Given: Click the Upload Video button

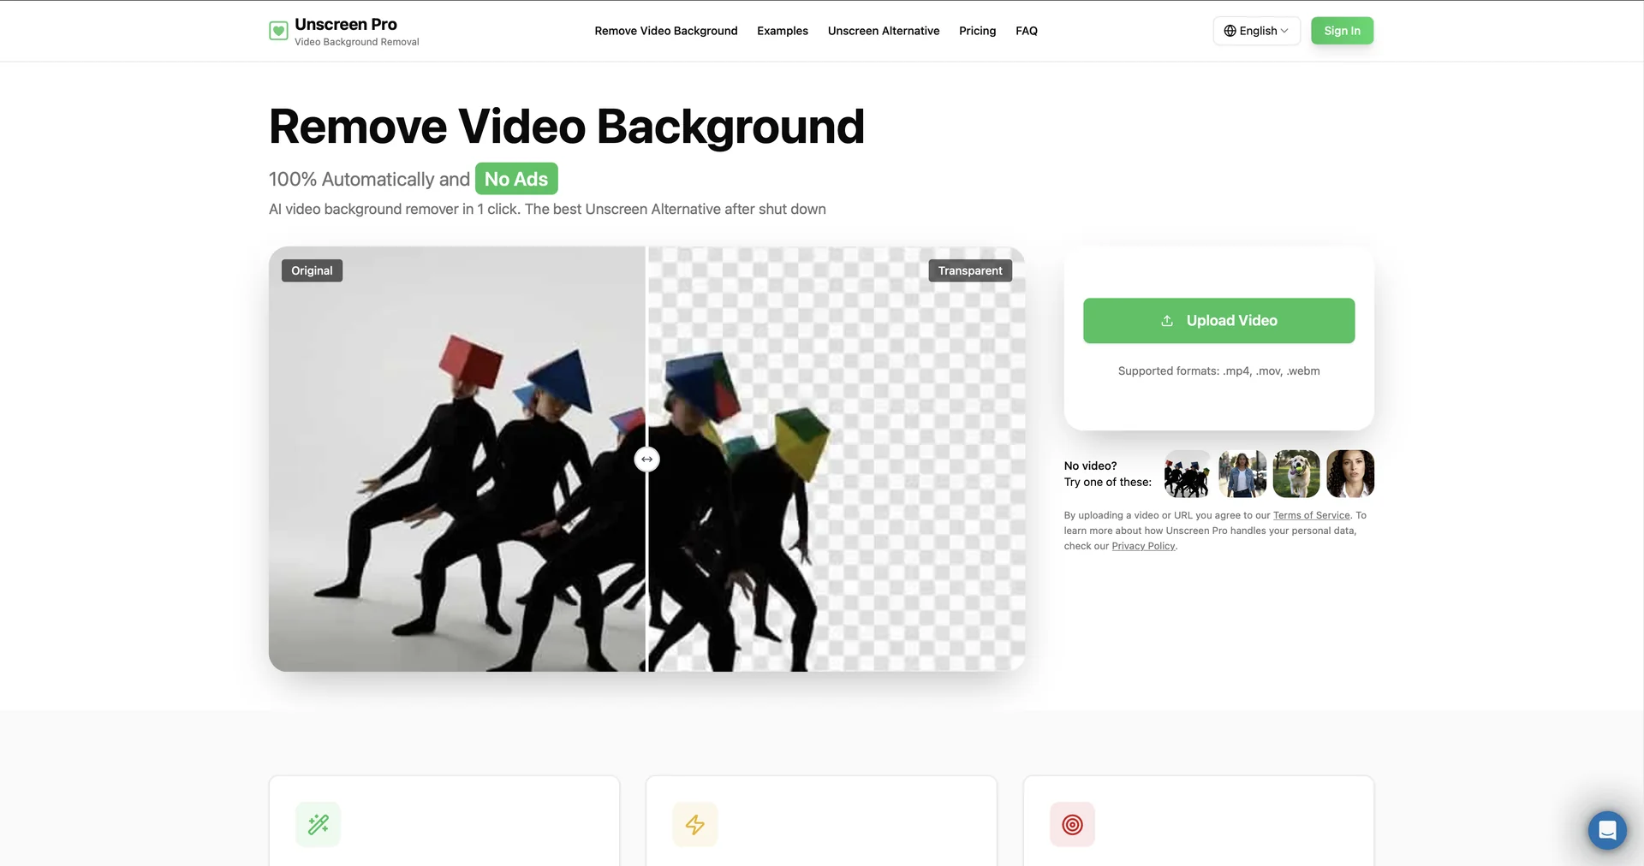Looking at the screenshot, I should pos(1218,321).
